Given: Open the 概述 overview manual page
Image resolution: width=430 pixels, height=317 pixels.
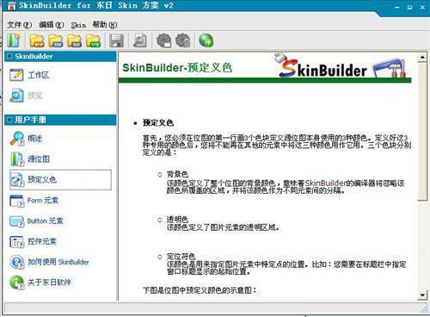Looking at the screenshot, I should pos(26,139).
